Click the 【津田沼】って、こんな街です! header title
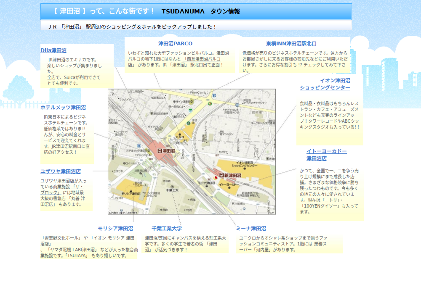This screenshot has width=421, height=303. [103, 11]
